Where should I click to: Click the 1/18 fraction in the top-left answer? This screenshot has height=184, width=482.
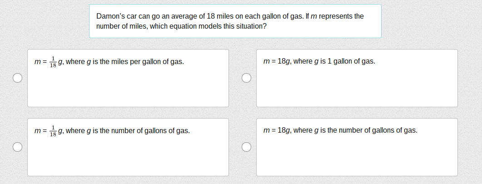click(53, 62)
